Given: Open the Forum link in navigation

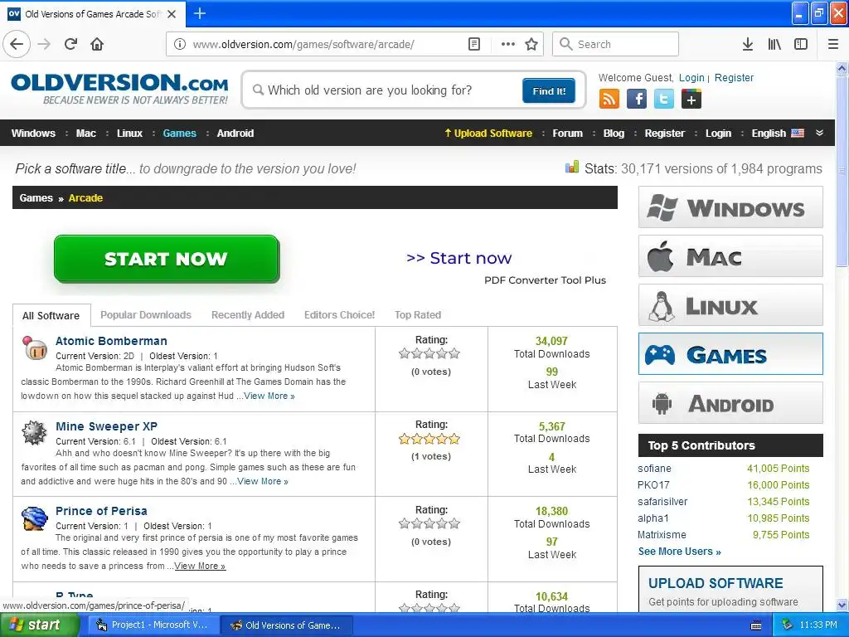Looking at the screenshot, I should point(567,134).
